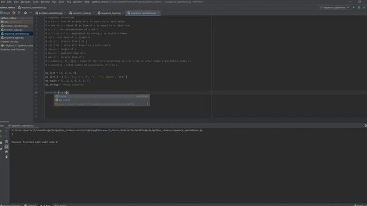Open the Edit menu
The height and width of the screenshot is (206, 367).
[x=9, y=2]
